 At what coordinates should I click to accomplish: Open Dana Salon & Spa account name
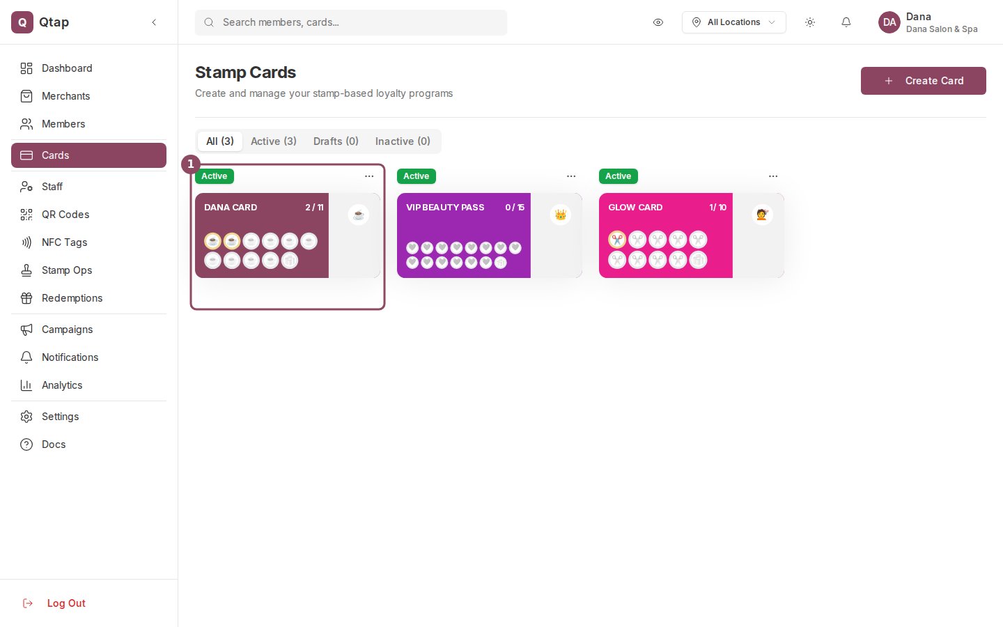pyautogui.click(x=942, y=29)
